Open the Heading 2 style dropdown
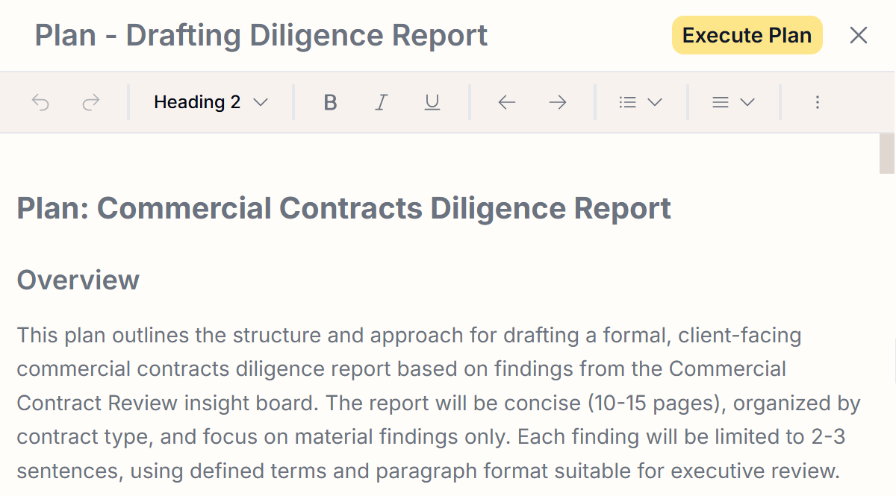The image size is (896, 496). tap(211, 102)
